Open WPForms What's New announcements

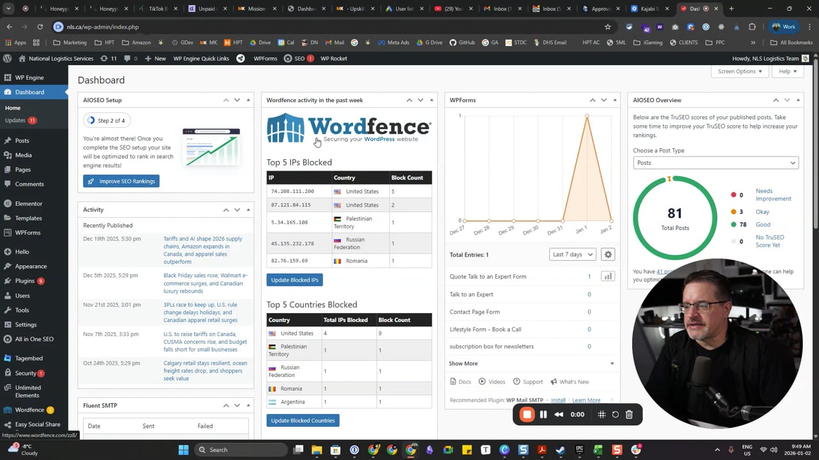tap(569, 381)
